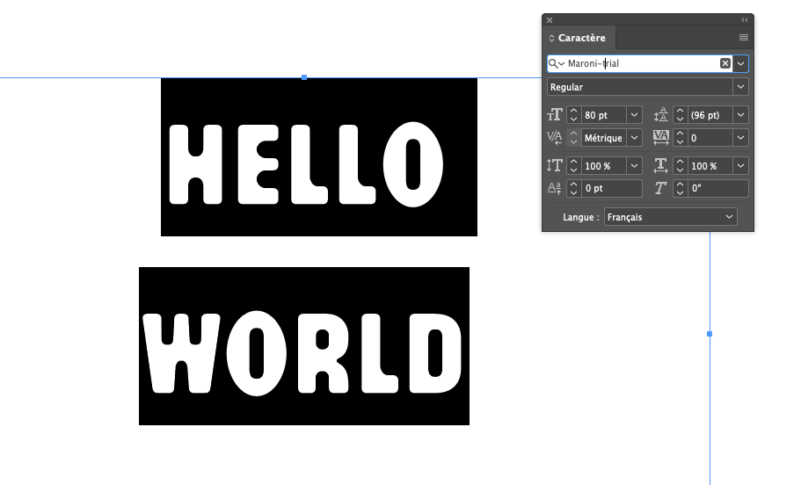The image size is (801, 485).
Task: Click into the Maroni-trial font name field
Action: [642, 63]
